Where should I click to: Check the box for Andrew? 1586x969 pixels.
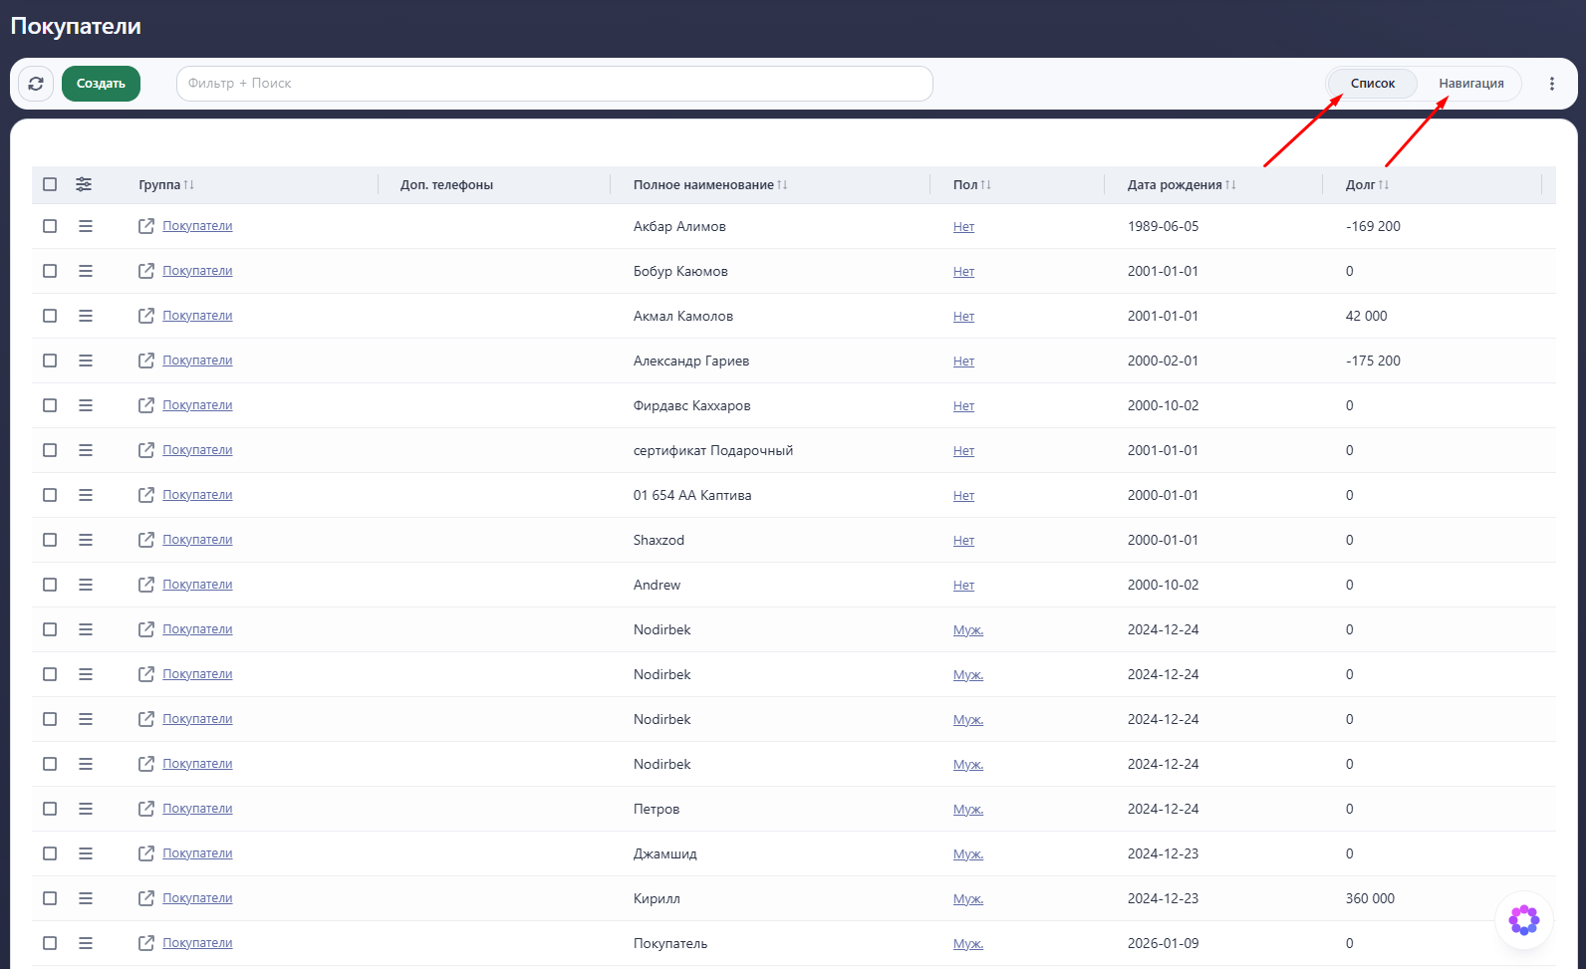(50, 585)
